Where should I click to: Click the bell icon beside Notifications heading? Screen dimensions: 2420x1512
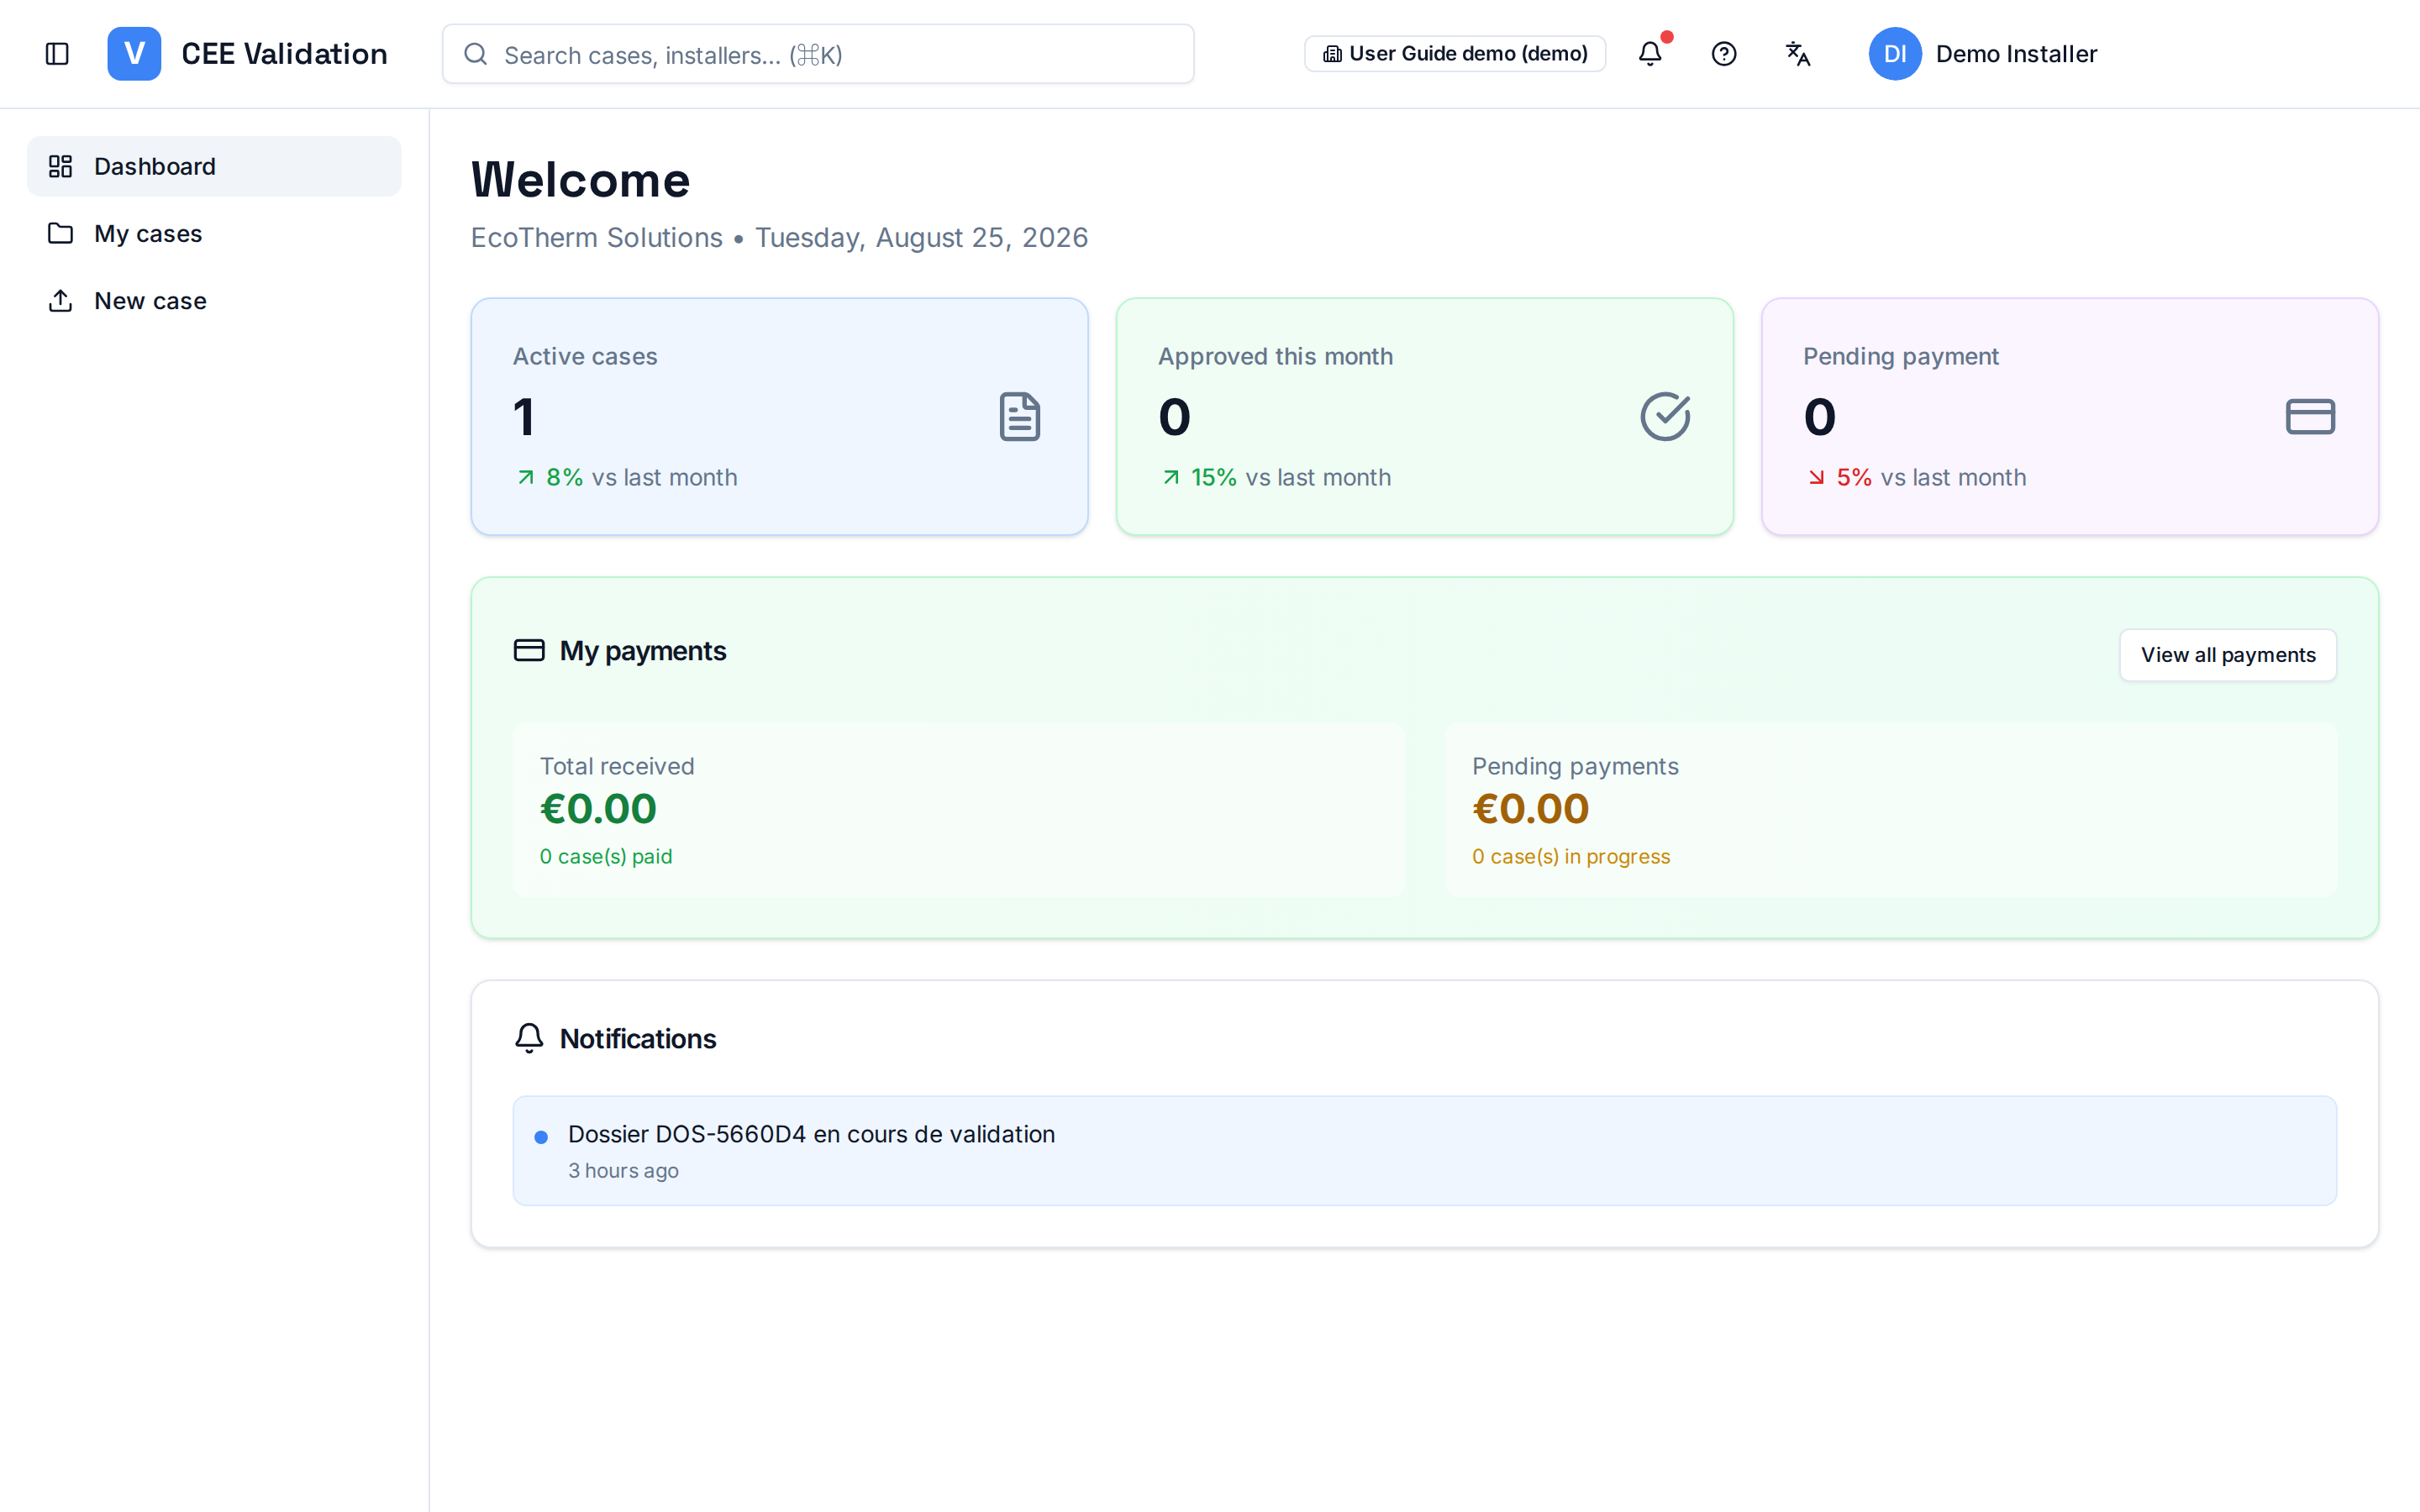[529, 1038]
